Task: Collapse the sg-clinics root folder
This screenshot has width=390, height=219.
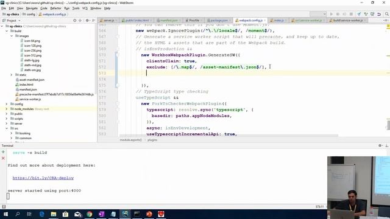Action: (x=2, y=26)
